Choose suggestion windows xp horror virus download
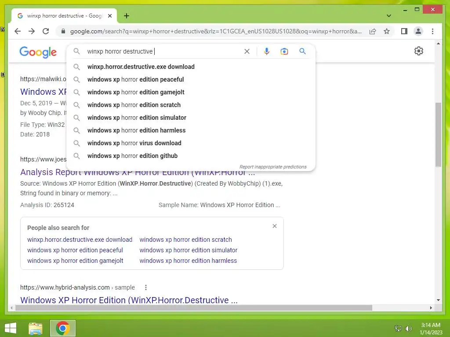Image resolution: width=450 pixels, height=337 pixels. [191, 143]
